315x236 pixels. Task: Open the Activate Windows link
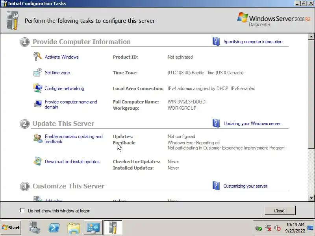click(x=61, y=57)
